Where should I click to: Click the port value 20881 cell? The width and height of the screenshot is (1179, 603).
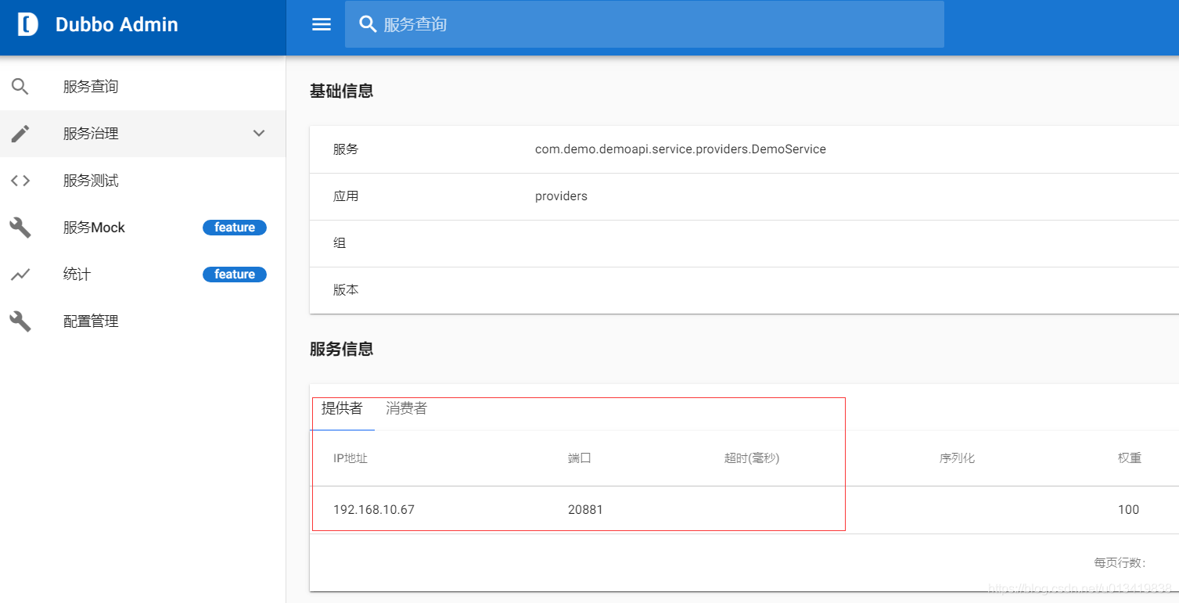click(585, 510)
